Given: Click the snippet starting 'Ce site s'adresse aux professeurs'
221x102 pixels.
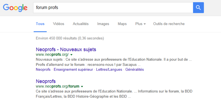Looking at the screenshot, I should pos(114,91).
